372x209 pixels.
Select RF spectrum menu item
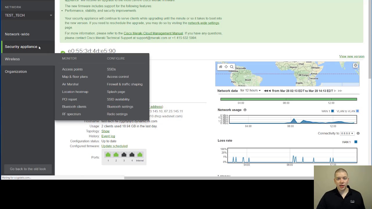(x=71, y=114)
